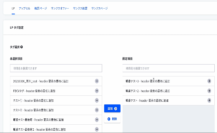Focus the 設定項目 search field
The height and width of the screenshot is (133, 217).
[x=168, y=68]
